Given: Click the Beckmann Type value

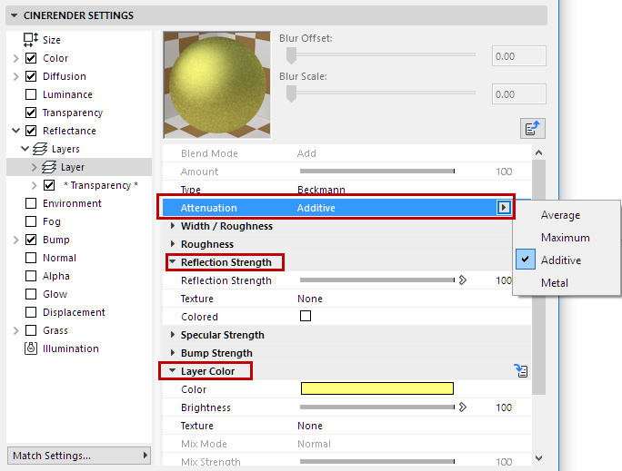Looking at the screenshot, I should point(321,190).
